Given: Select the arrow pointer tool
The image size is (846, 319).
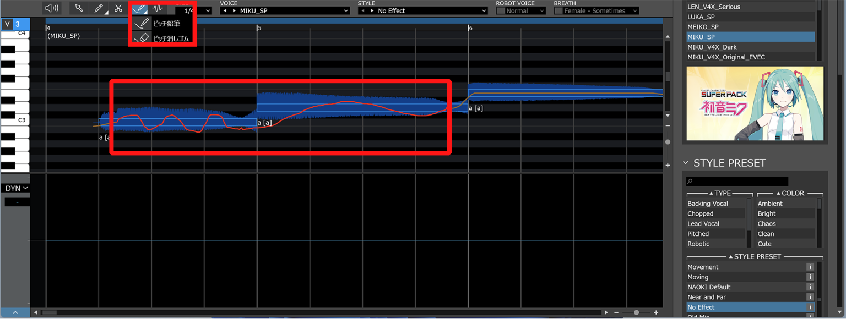Looking at the screenshot, I should pyautogui.click(x=79, y=8).
